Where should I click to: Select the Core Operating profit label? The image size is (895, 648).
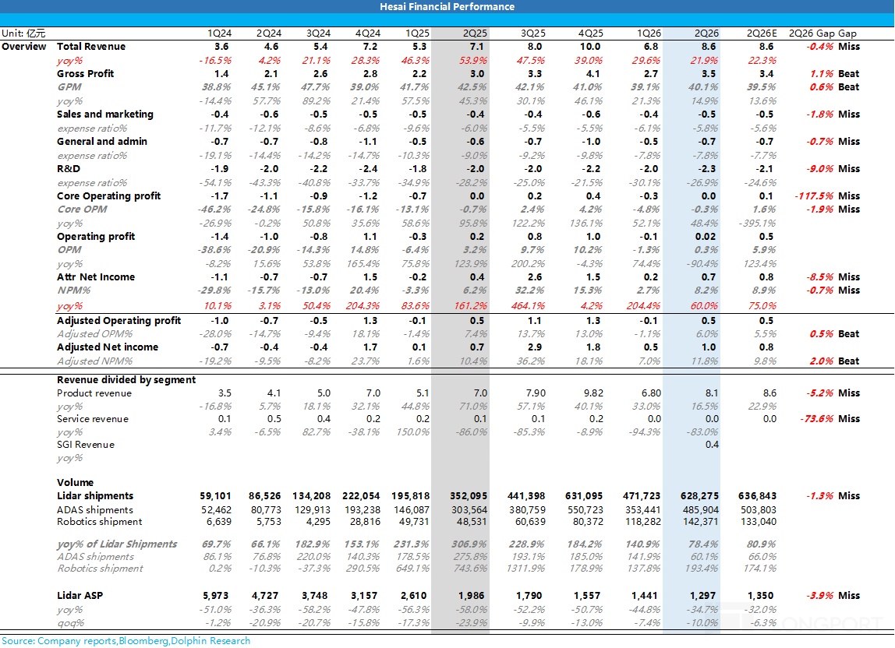click(108, 196)
